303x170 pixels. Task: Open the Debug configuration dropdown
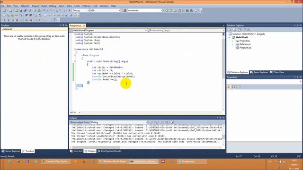click(x=80, y=10)
